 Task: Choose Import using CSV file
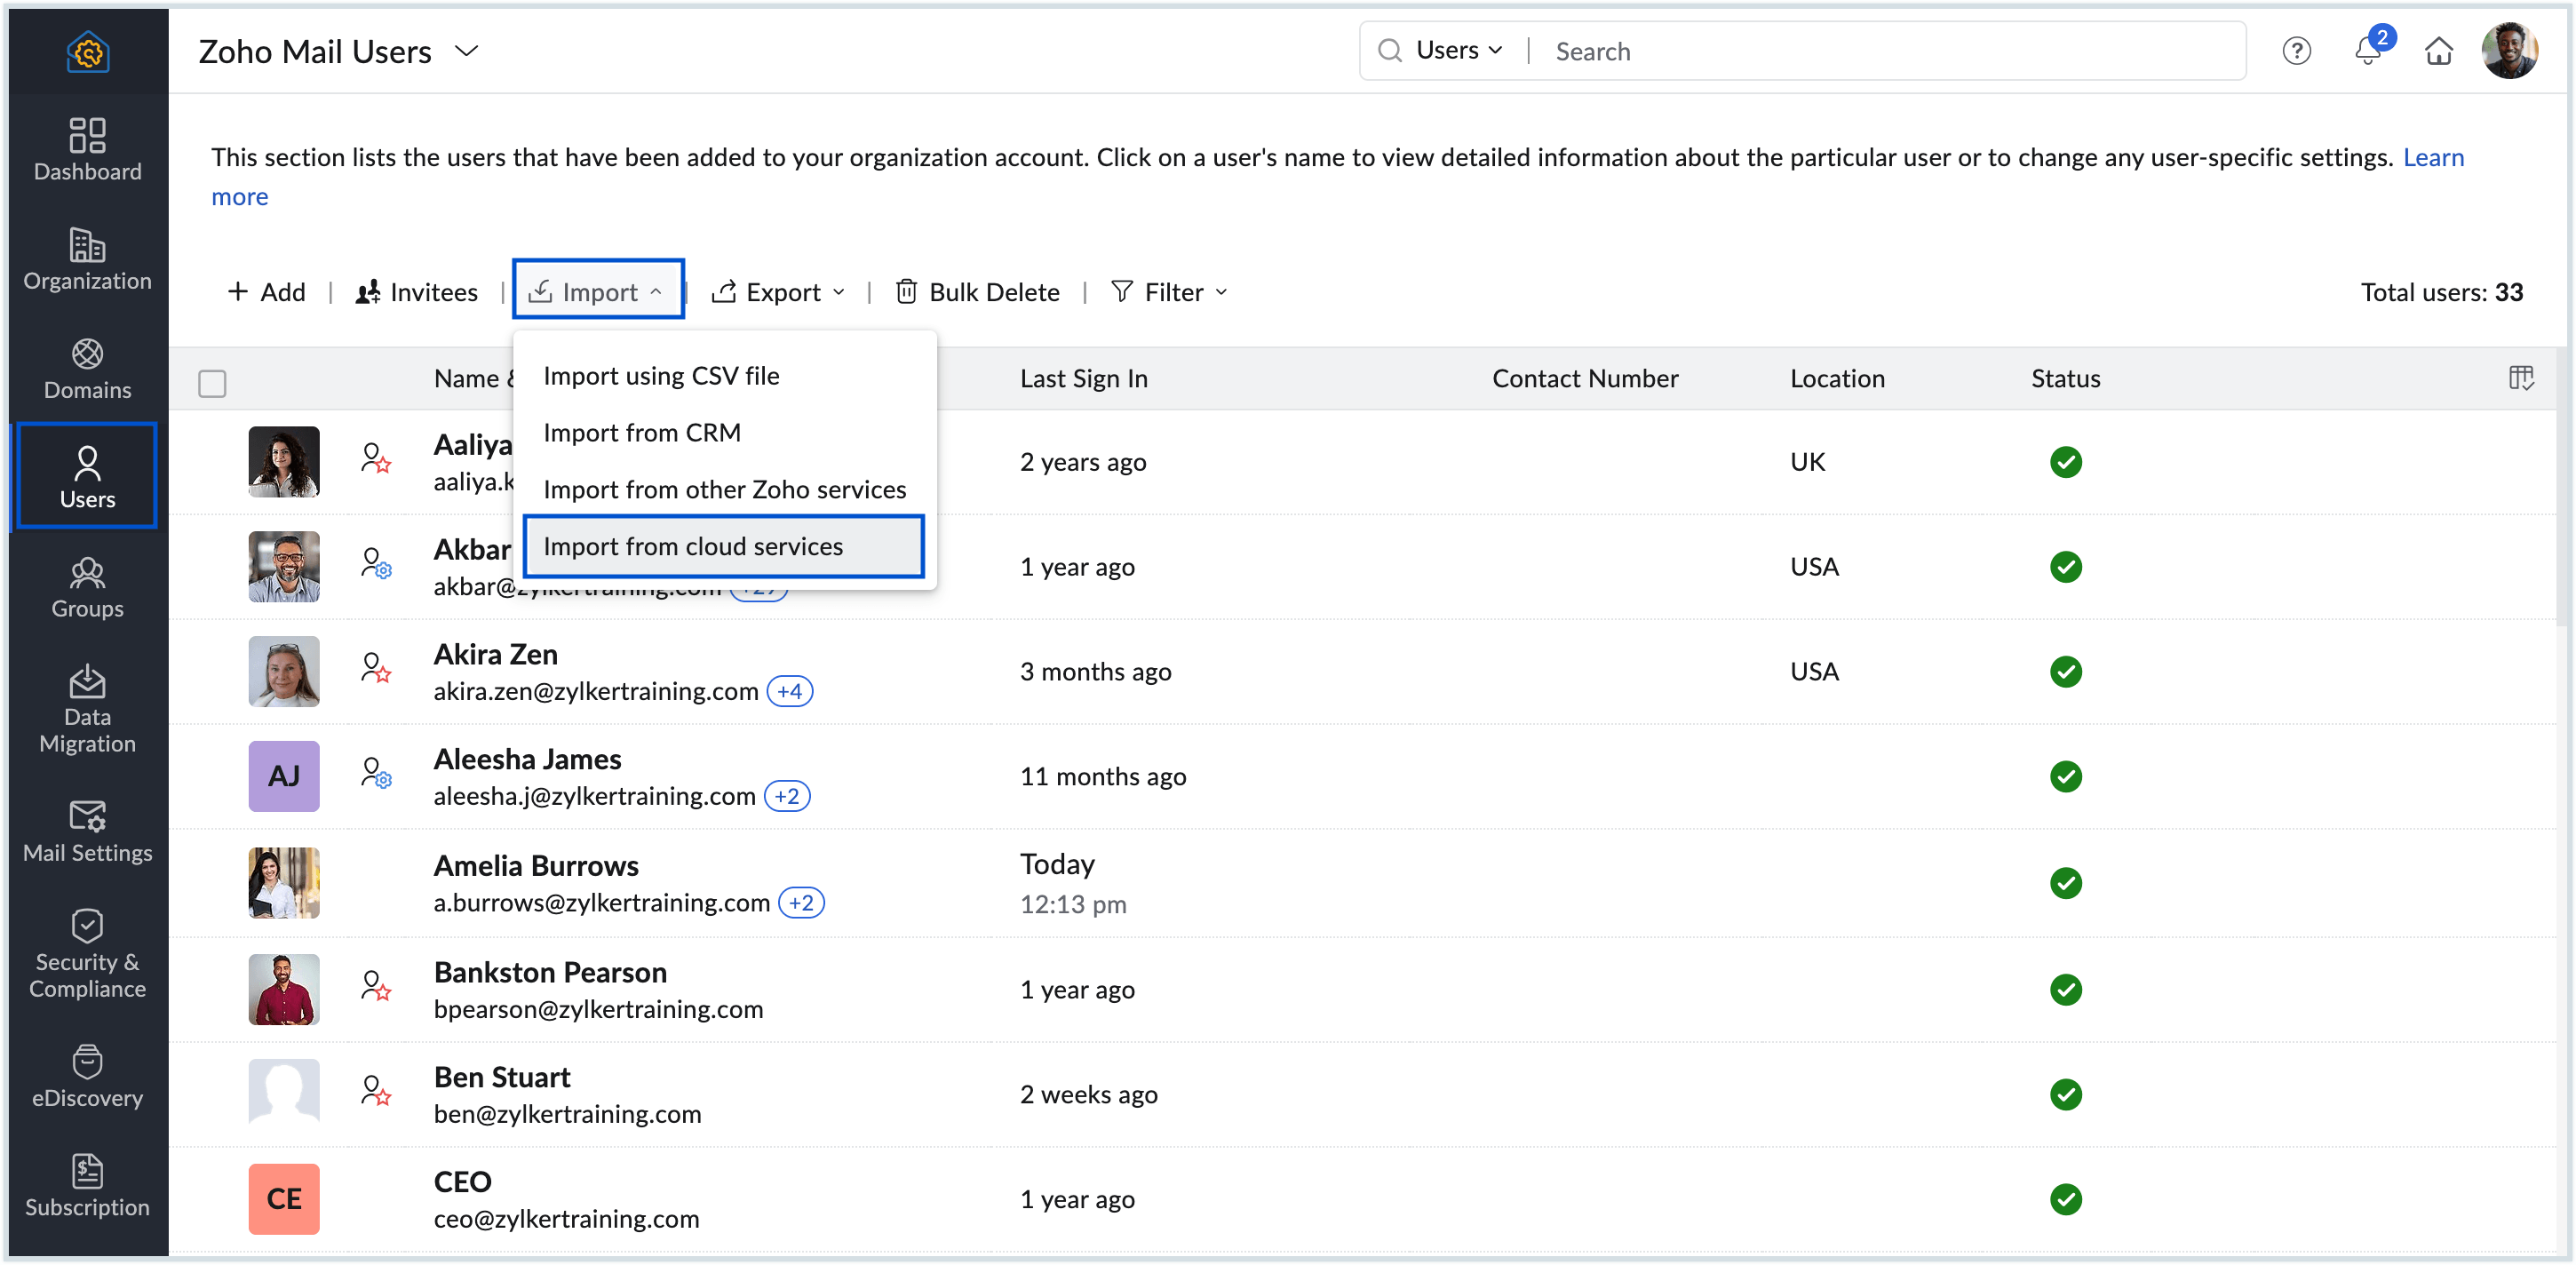click(661, 375)
